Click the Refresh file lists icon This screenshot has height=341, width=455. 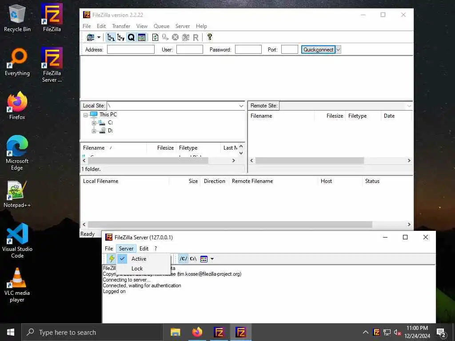tap(155, 37)
